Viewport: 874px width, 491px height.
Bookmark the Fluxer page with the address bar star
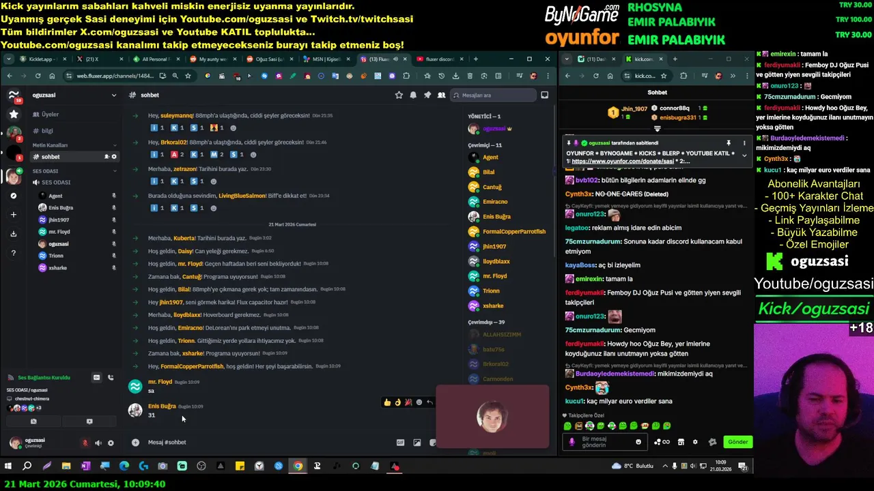188,76
